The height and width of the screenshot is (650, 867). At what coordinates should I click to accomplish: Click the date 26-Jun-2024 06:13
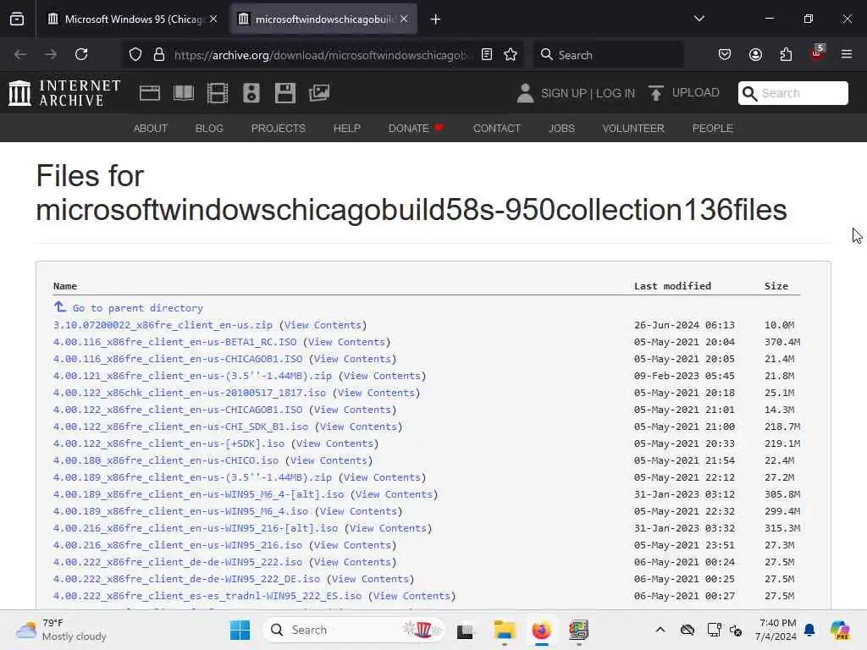click(684, 325)
